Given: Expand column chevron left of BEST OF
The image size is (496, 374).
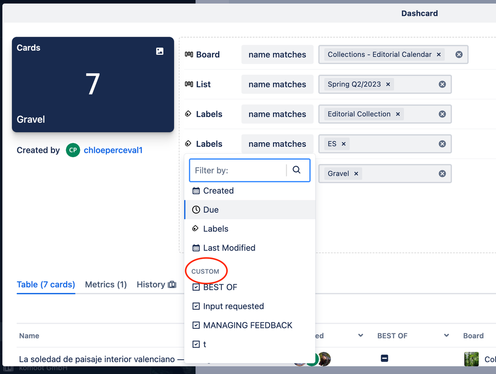Looking at the screenshot, I should [x=360, y=335].
